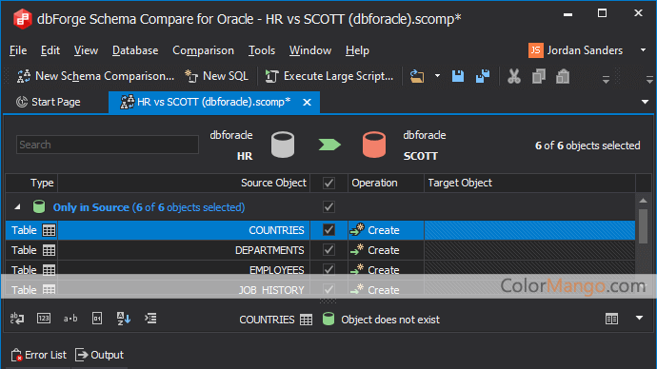Click the Copy icon in toolbar
The image size is (657, 369).
pos(538,77)
